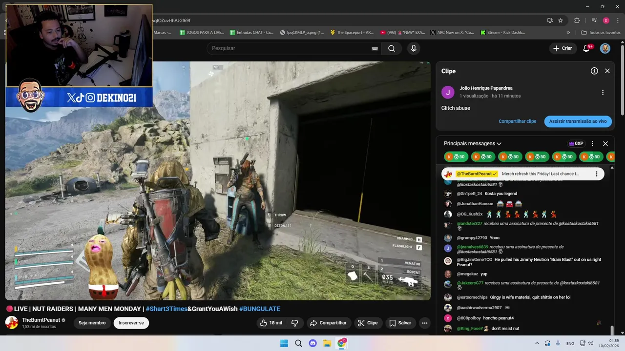This screenshot has width=625, height=351.
Task: Open Discord from the taskbar
Action: point(312,343)
